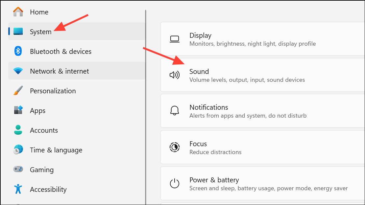Select System in the sidebar
This screenshot has width=365, height=205.
click(x=77, y=32)
